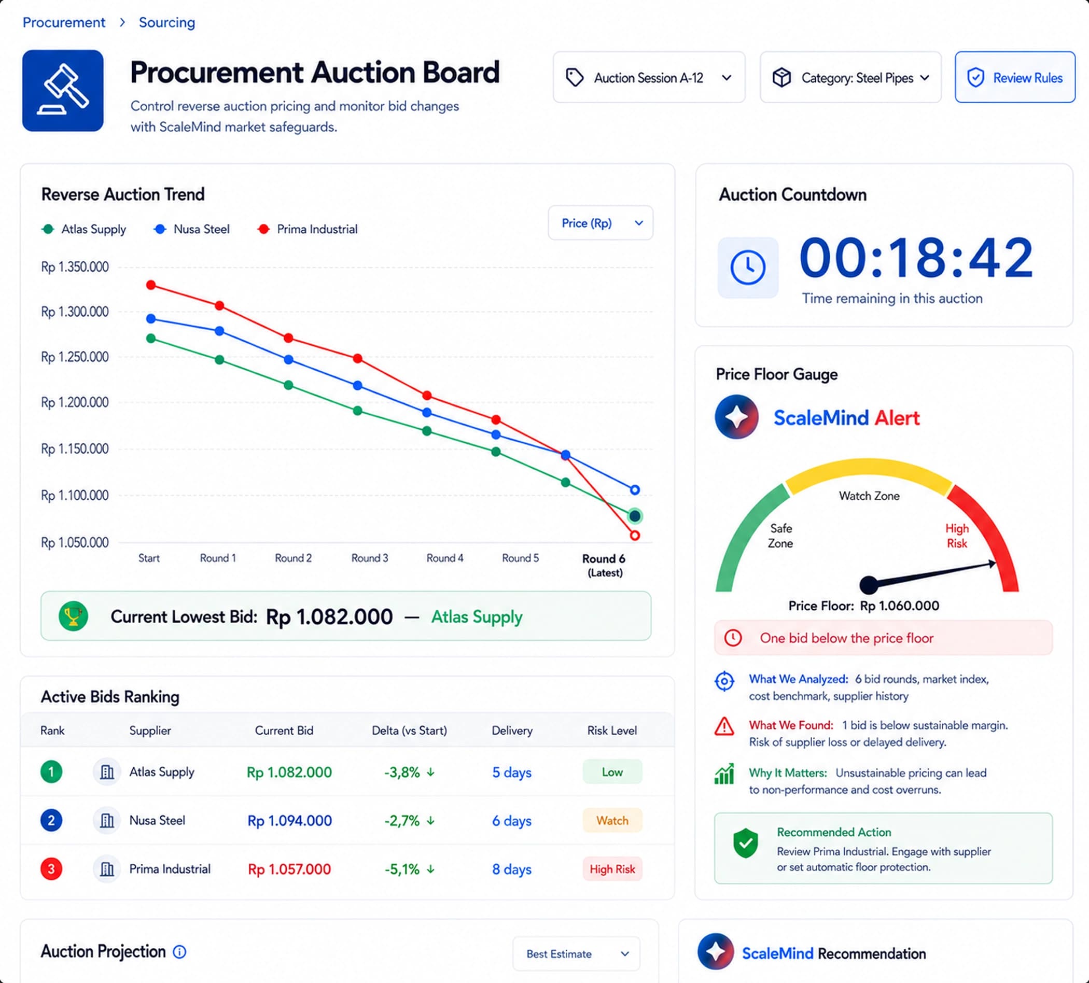Click the gauge needle pivot knob

tap(869, 584)
